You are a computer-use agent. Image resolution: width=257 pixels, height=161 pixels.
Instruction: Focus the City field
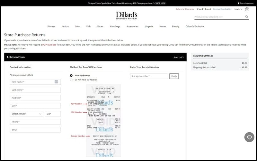[x=35, y=106]
